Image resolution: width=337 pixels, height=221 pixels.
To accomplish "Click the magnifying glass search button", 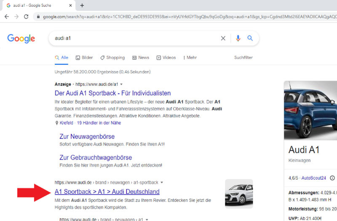I will coord(250,38).
